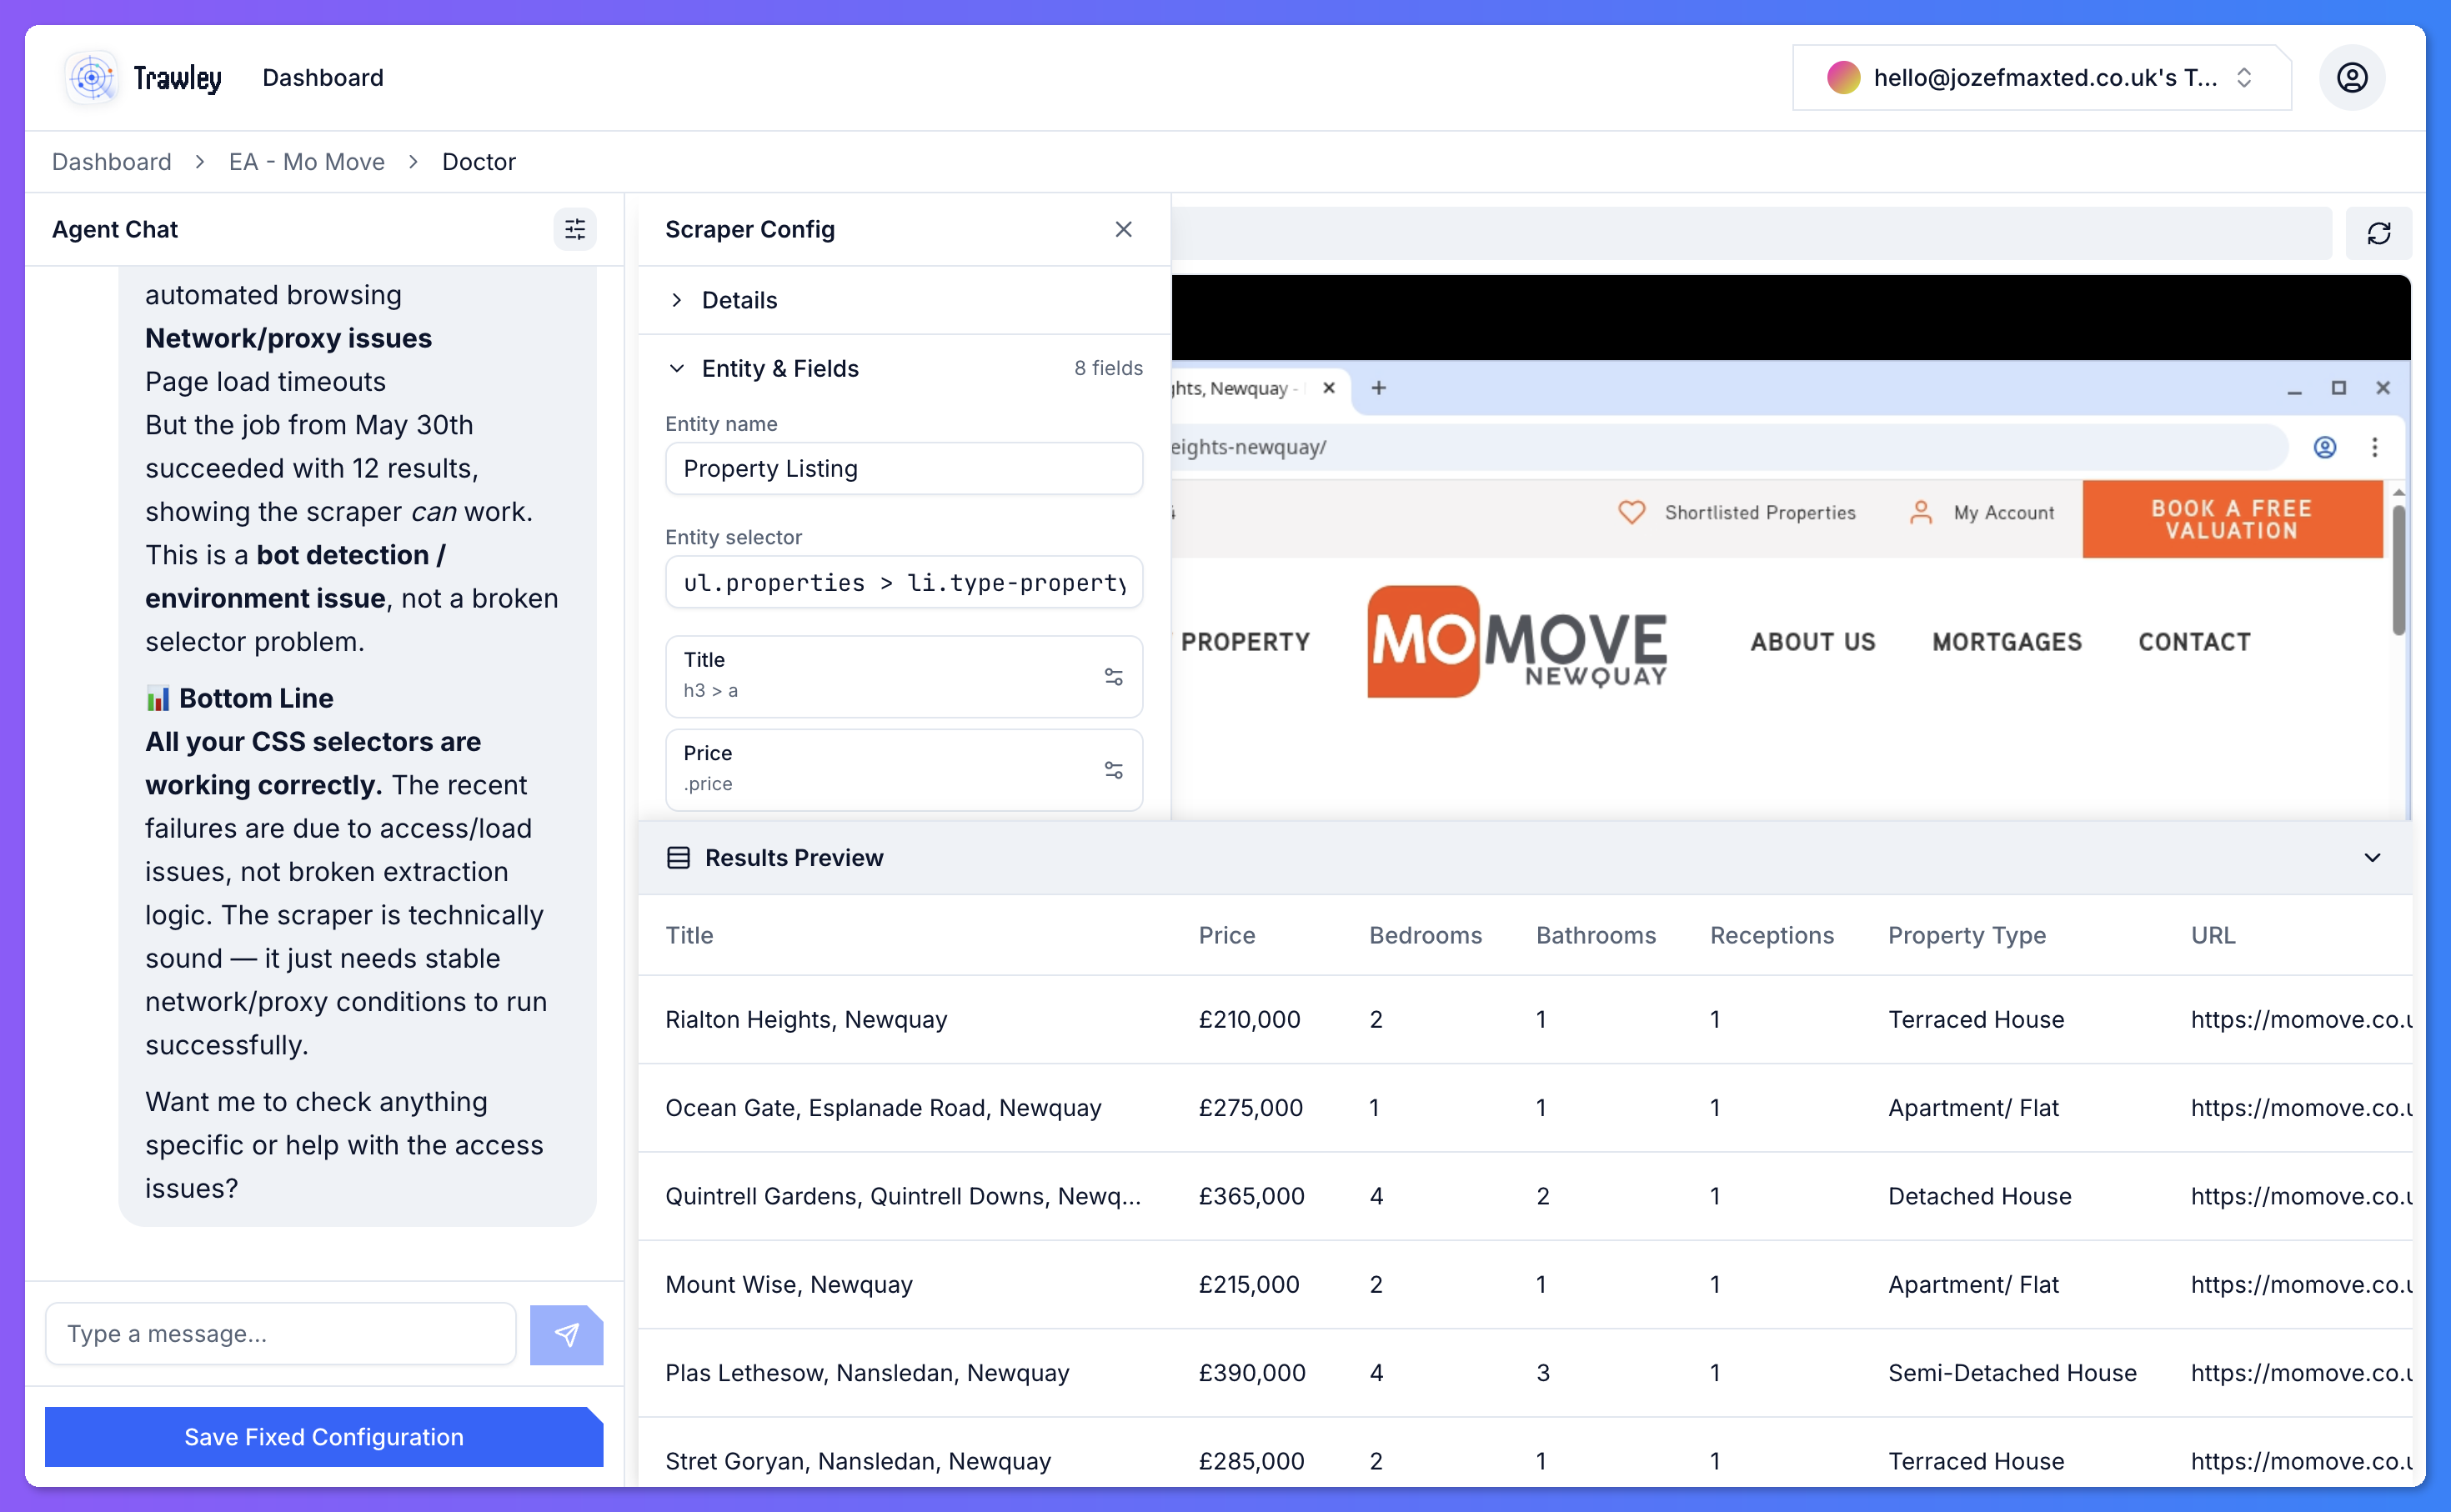This screenshot has height=1512, width=2451.
Task: Click the preview URL bar above browser
Action: (1751, 234)
